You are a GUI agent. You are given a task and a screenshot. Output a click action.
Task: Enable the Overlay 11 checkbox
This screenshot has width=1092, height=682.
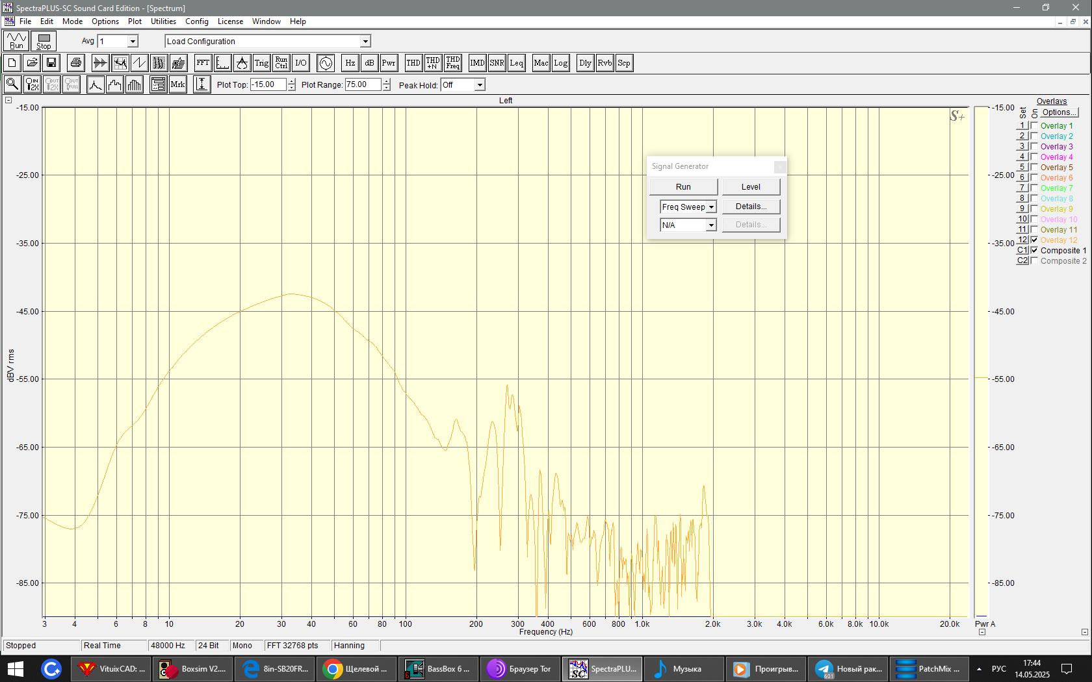pos(1034,229)
